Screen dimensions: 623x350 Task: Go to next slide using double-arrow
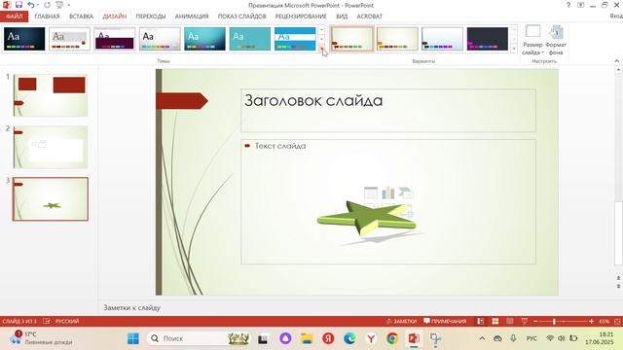coord(618,286)
